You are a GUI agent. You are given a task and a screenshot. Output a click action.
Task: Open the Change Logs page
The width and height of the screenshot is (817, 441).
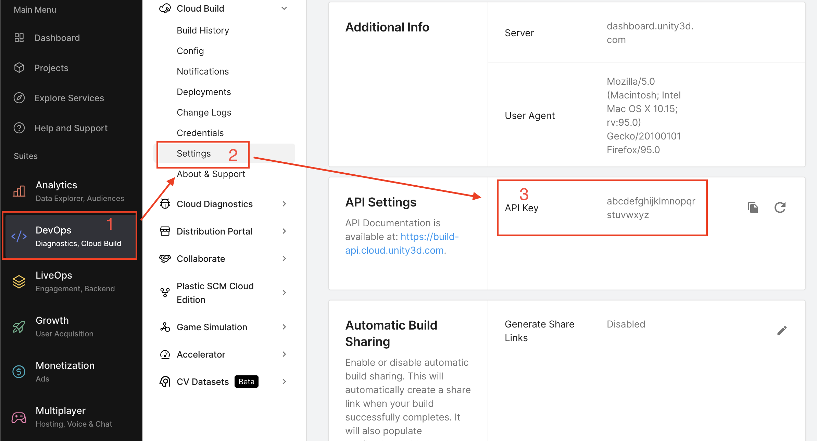[204, 112]
